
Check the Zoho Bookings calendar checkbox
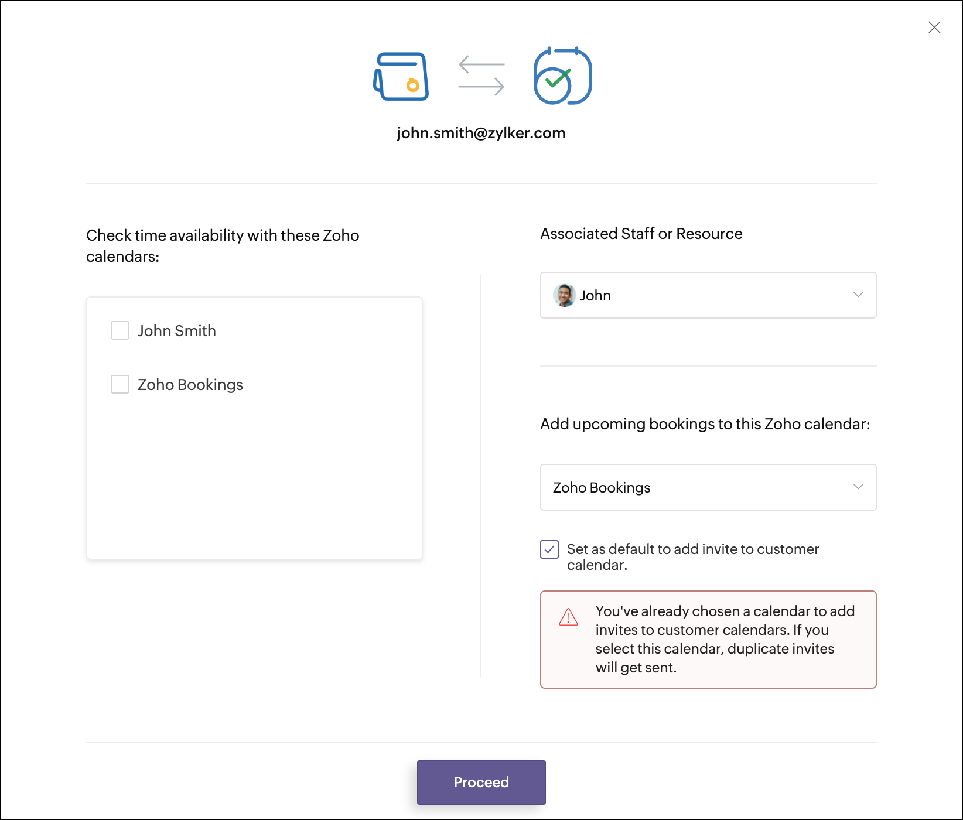[x=120, y=384]
